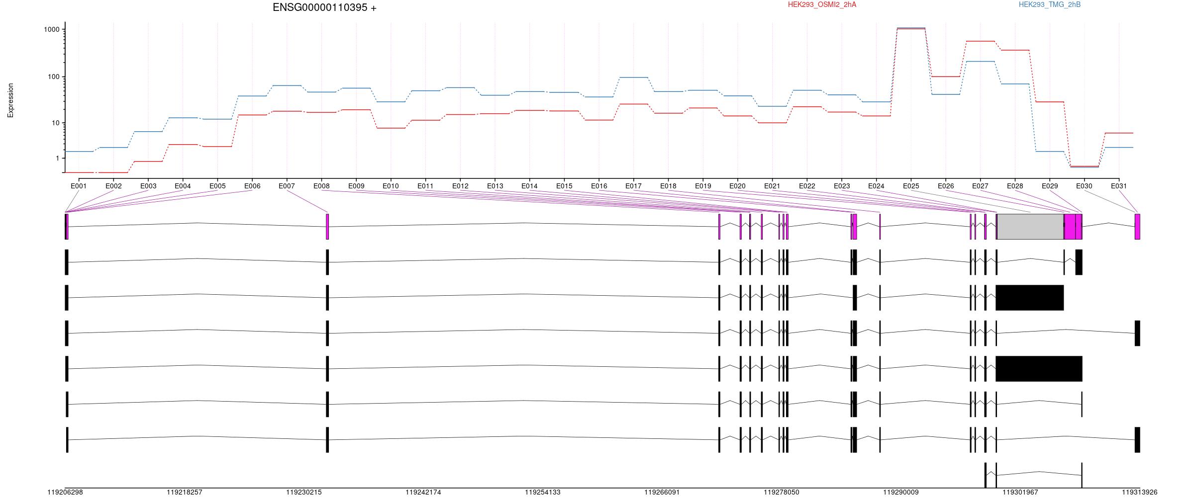
Task: Click the y-axis tick value 1
Action: [58, 159]
